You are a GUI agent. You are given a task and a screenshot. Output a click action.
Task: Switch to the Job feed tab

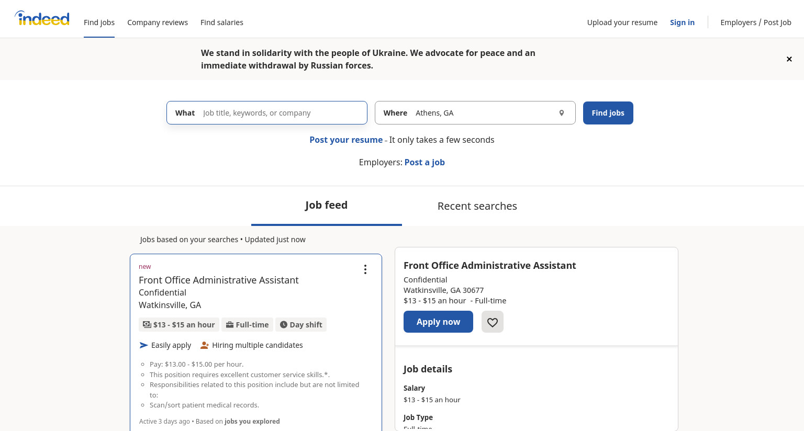(x=327, y=206)
